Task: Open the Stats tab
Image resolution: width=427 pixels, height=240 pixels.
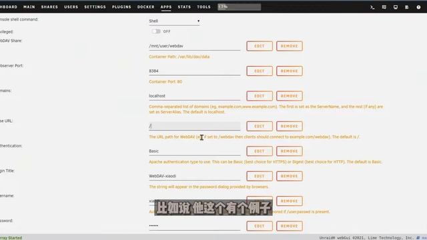Action: click(184, 7)
